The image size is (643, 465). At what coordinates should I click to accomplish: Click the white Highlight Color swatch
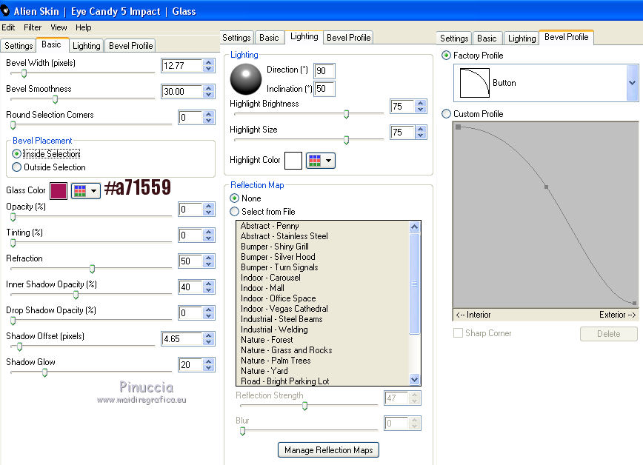tap(293, 160)
